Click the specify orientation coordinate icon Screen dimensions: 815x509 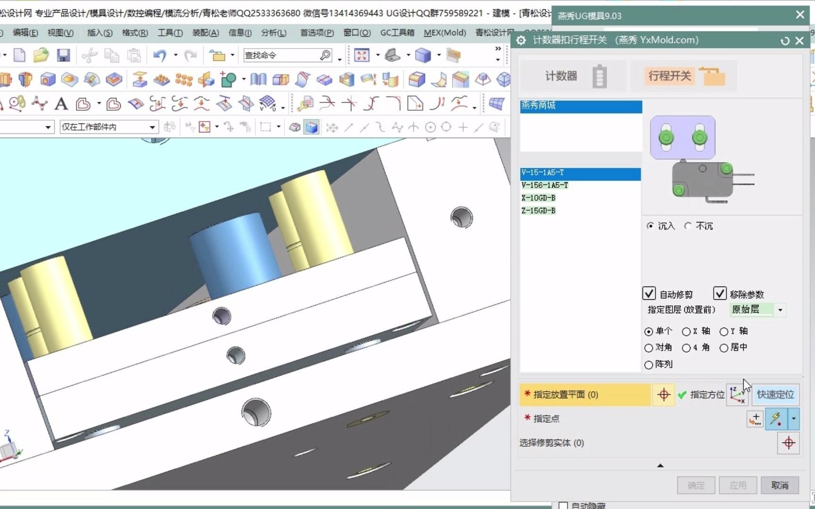click(x=737, y=395)
